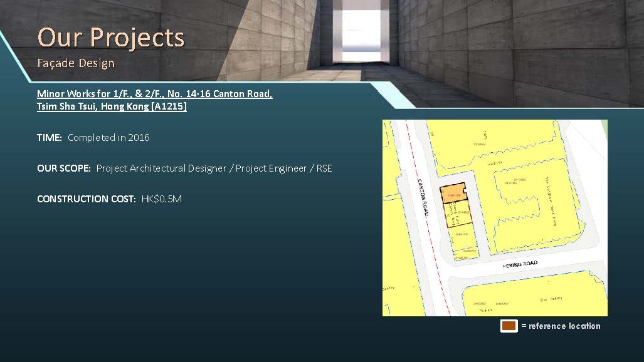644x362 pixels.
Task: Select the Project Architectural Designer scope text
Action: (x=214, y=168)
